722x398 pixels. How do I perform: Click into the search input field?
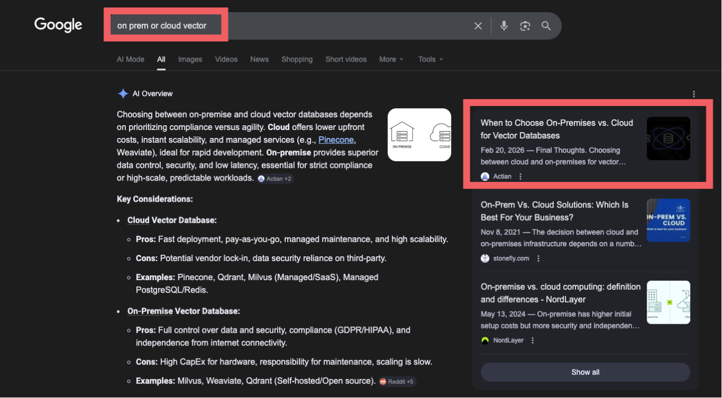(289, 25)
